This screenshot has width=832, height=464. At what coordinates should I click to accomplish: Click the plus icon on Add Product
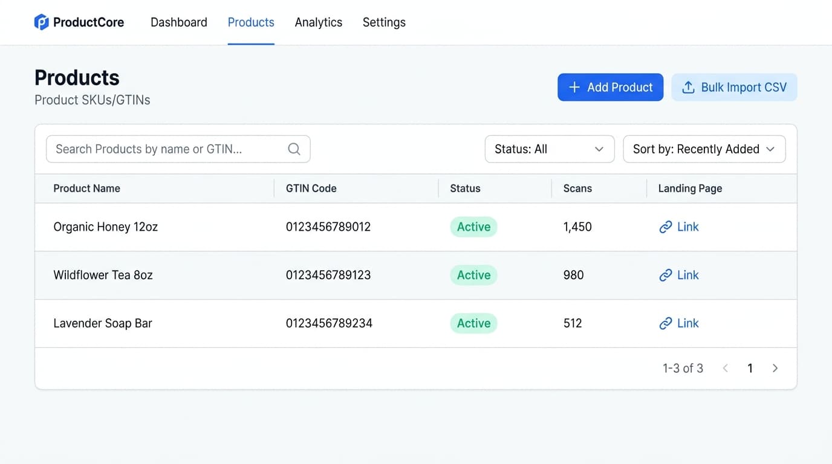574,87
